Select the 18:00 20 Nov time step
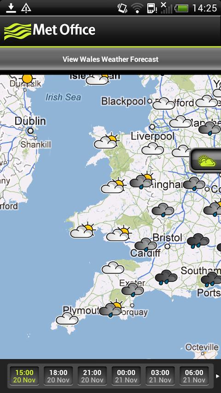Image resolution: width=221 pixels, height=393 pixels. pyautogui.click(x=58, y=376)
